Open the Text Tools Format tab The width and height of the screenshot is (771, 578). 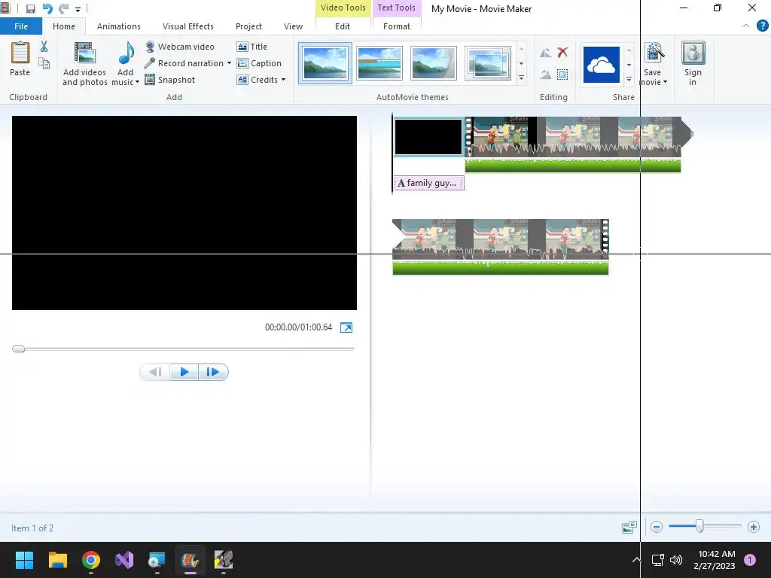396,26
